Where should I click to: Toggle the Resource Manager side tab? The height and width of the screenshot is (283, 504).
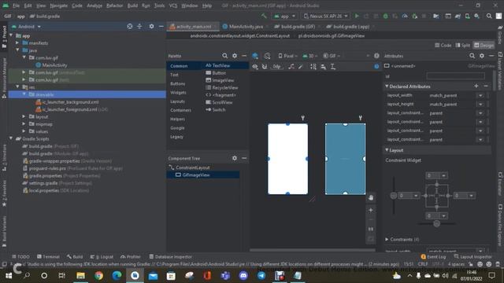(x=4, y=78)
